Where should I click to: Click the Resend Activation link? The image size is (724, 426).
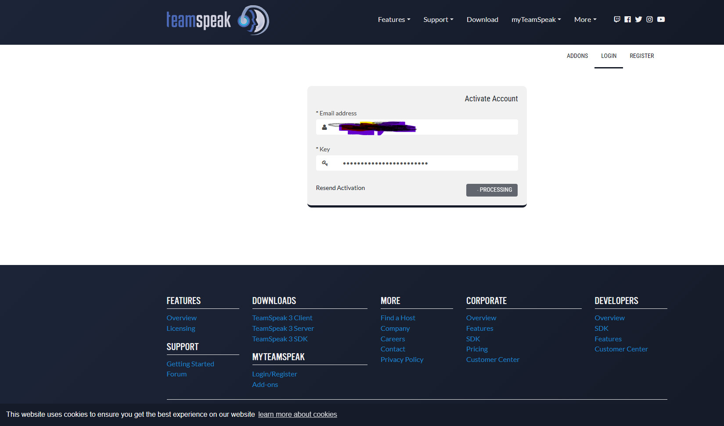click(340, 188)
